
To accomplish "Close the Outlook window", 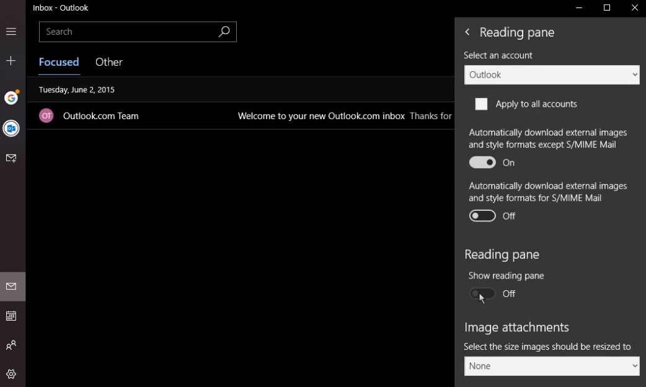I will [x=634, y=8].
